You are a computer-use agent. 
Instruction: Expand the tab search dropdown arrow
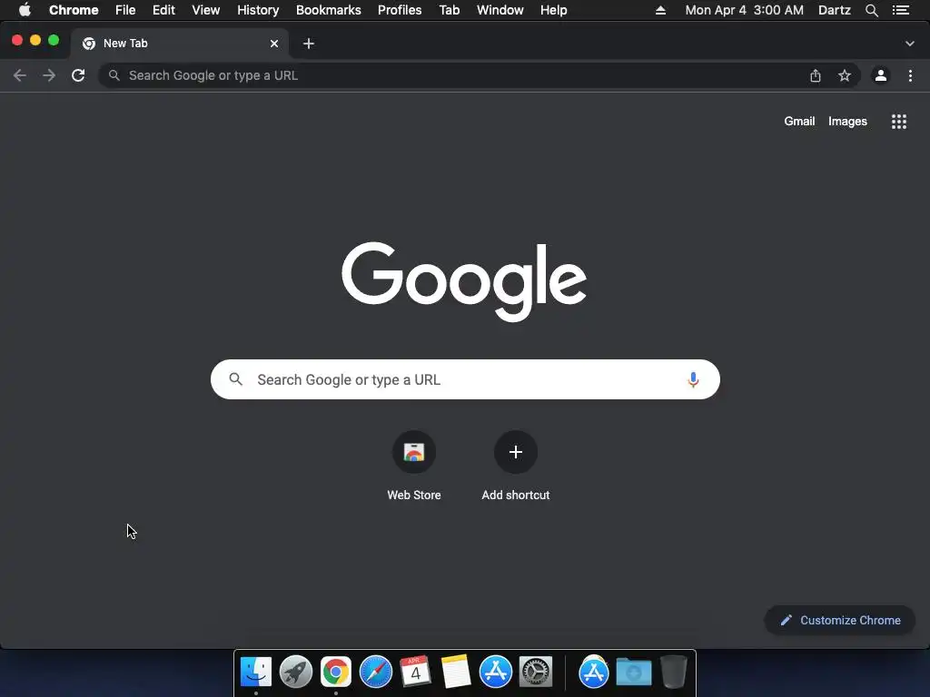coord(910,44)
